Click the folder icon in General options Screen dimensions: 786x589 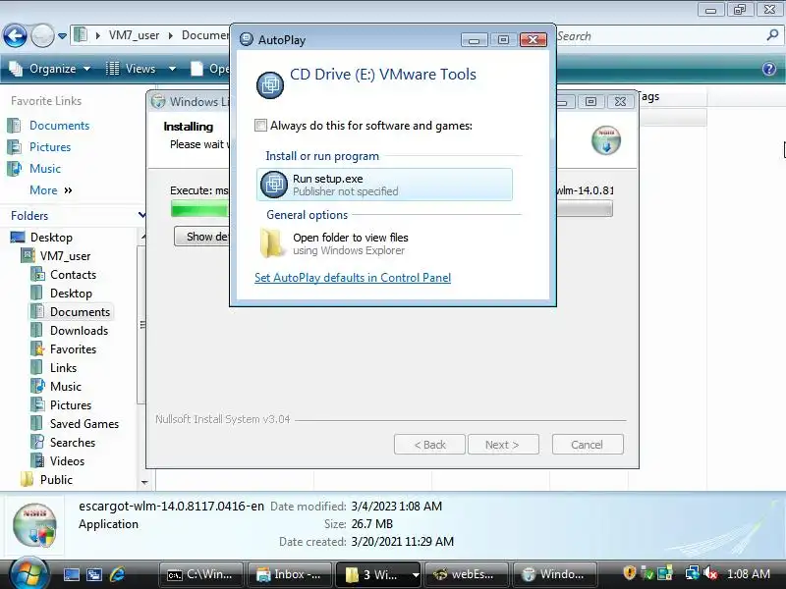[x=271, y=242]
